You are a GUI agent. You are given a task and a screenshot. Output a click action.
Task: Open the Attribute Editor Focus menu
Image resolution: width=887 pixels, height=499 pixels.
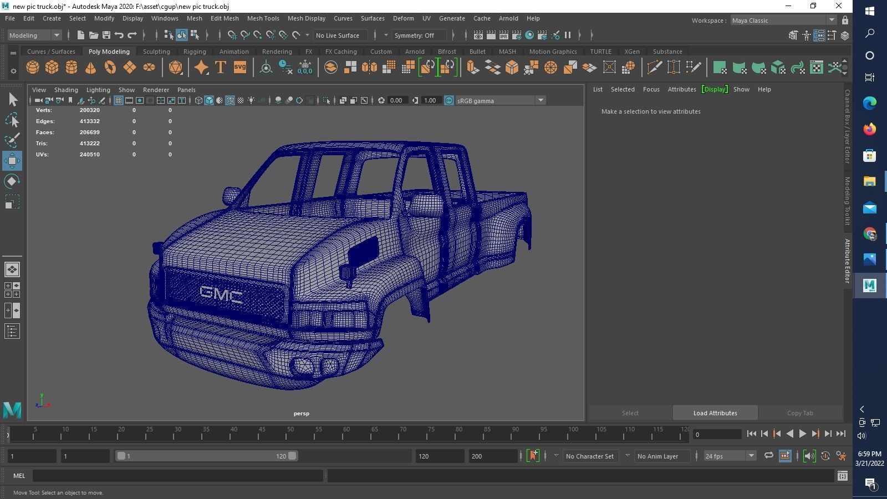[x=651, y=89]
